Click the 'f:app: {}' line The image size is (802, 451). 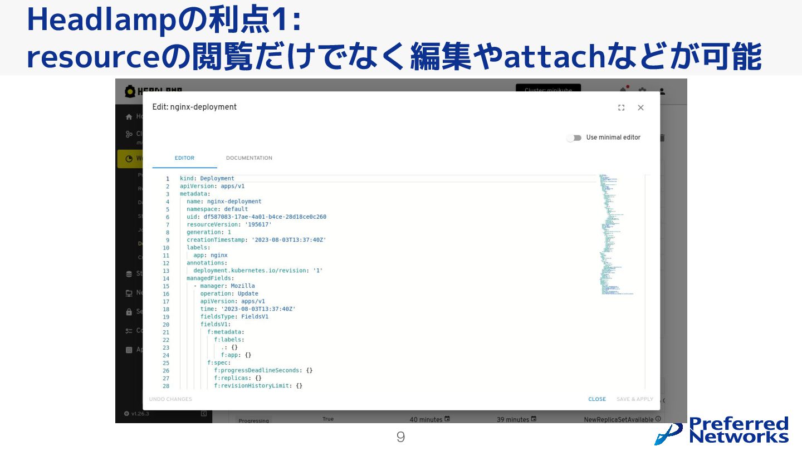tap(236, 355)
